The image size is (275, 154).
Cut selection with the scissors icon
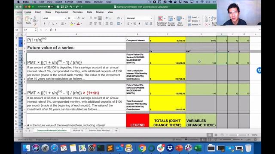pos(35,17)
